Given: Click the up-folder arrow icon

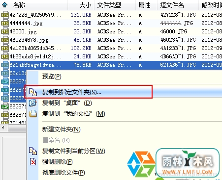Looking at the screenshot, I should click(4, 5).
